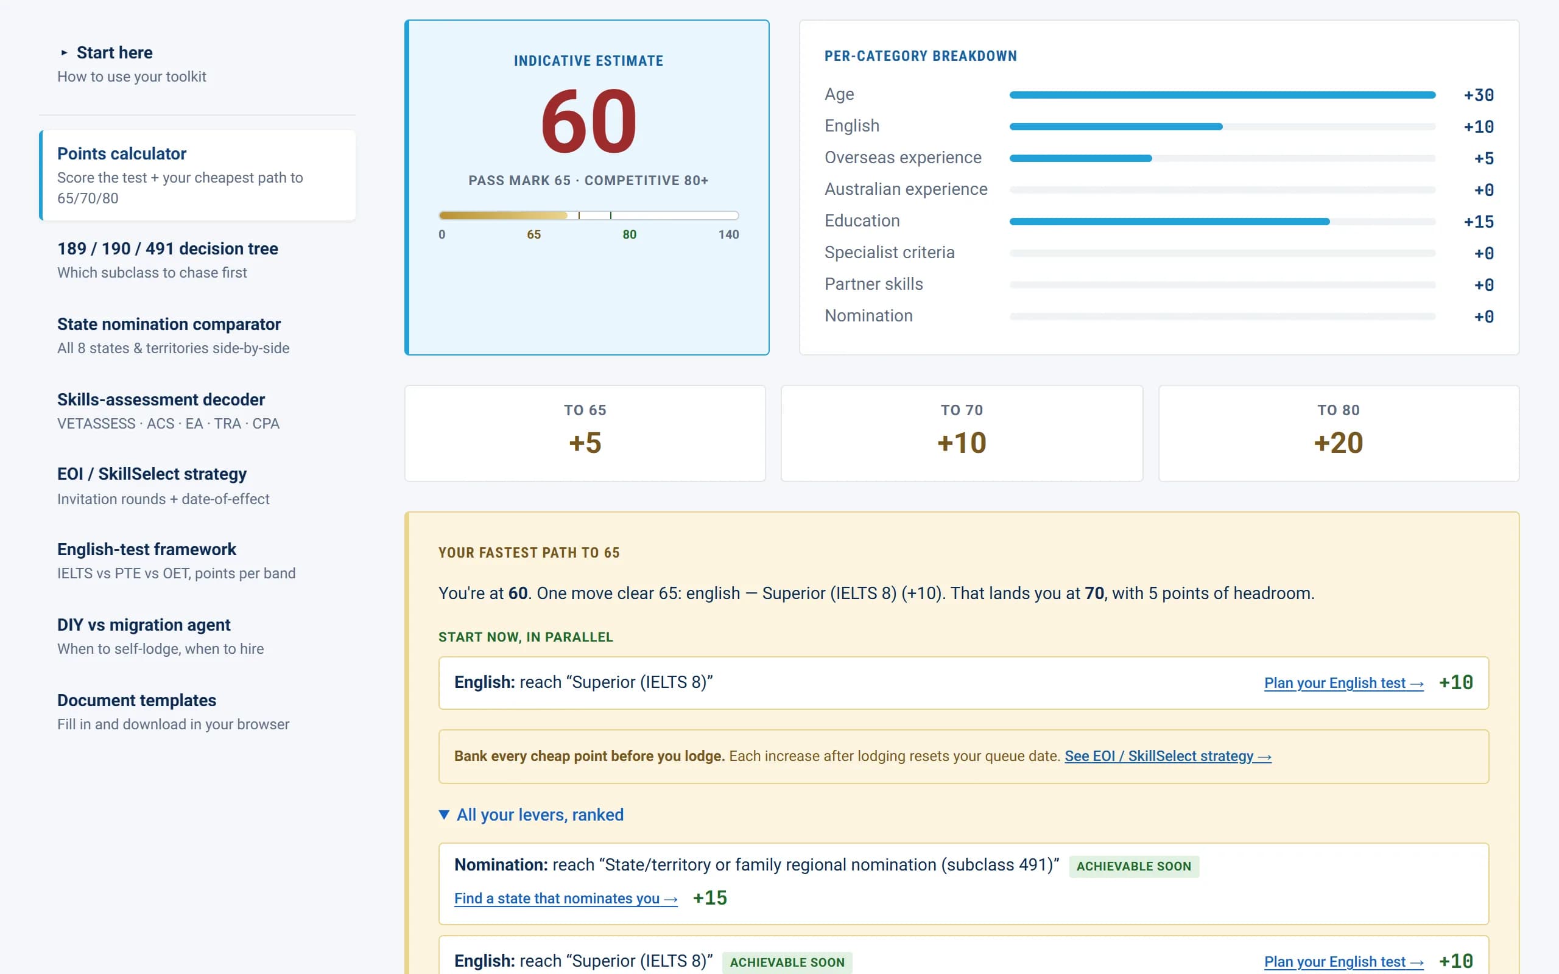Click the ACHIEVABLE SOON badge on Nomination lever
Image resolution: width=1559 pixels, height=974 pixels.
click(x=1134, y=866)
